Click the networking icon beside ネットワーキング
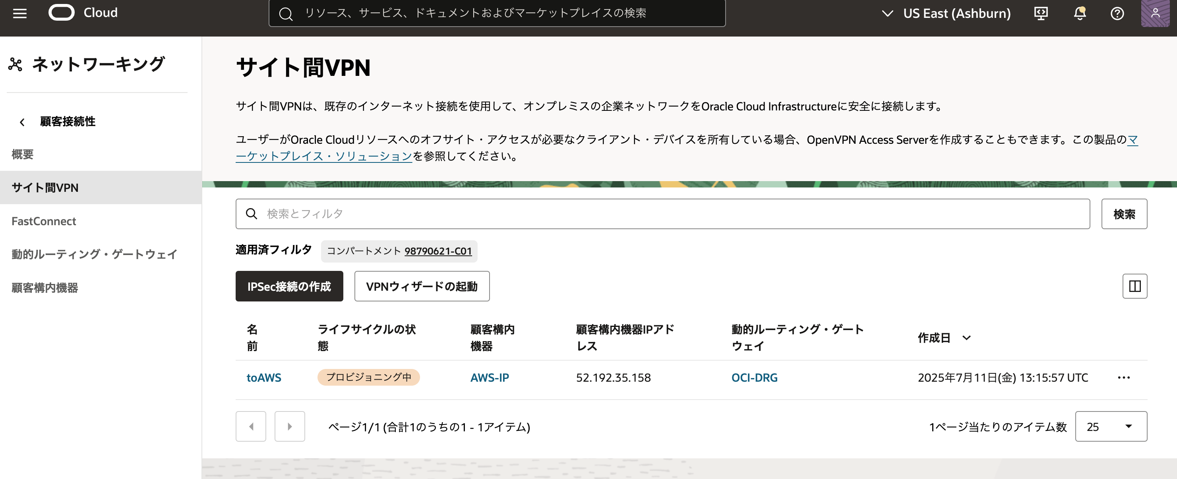 [x=15, y=64]
